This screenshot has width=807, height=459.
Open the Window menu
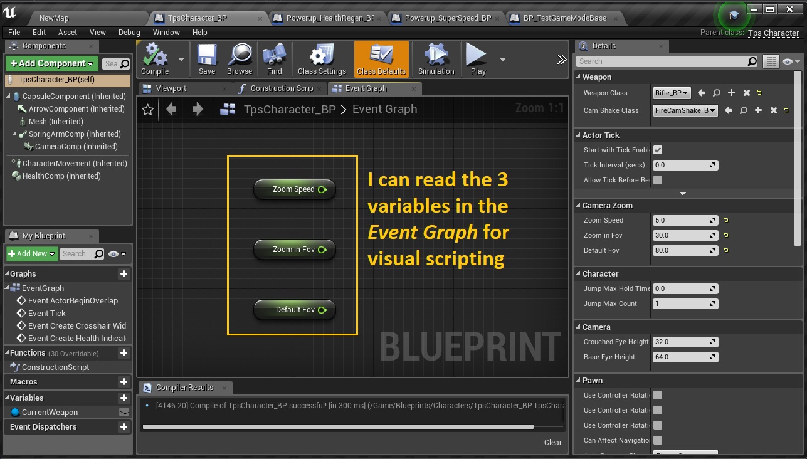point(166,32)
